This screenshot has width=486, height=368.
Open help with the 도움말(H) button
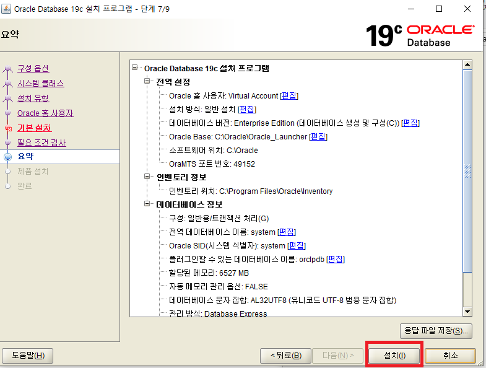click(x=28, y=355)
